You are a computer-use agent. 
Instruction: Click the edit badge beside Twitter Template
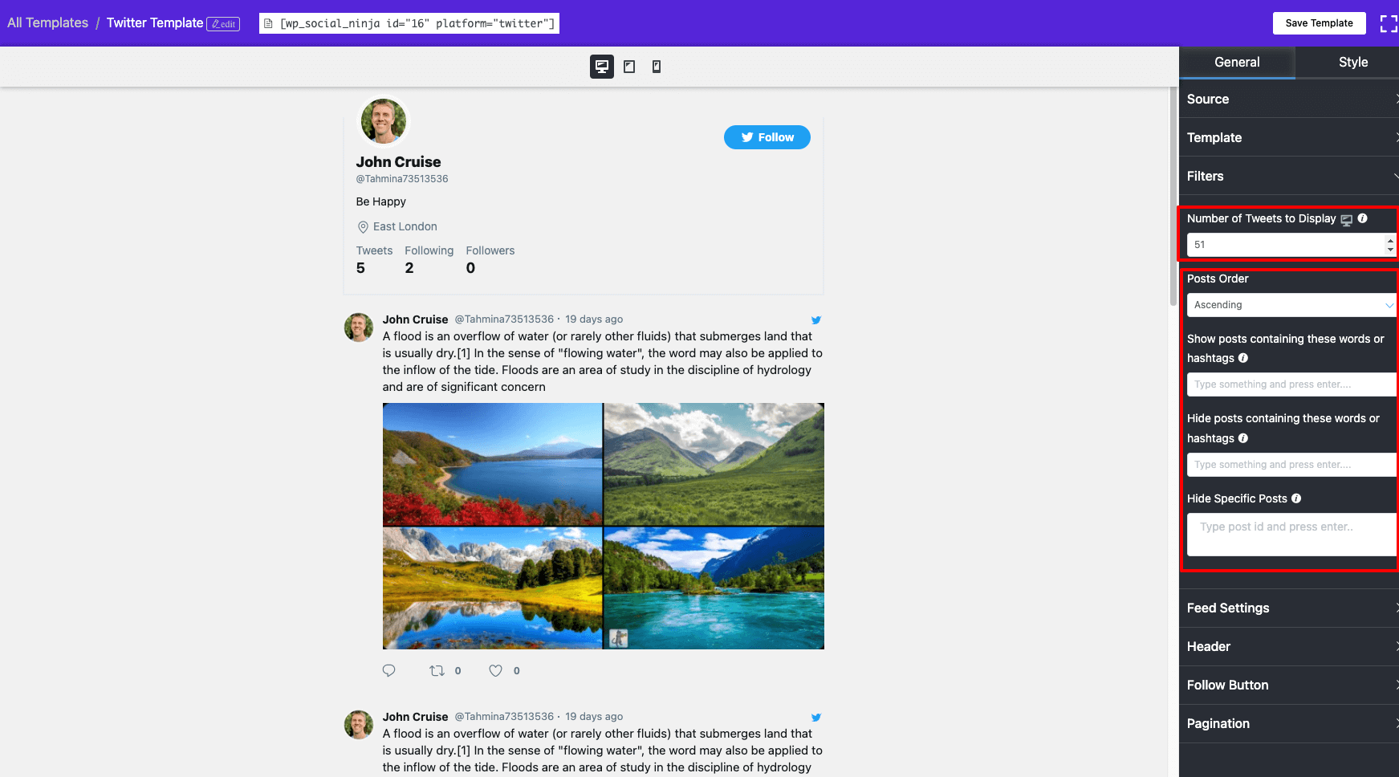pos(223,24)
